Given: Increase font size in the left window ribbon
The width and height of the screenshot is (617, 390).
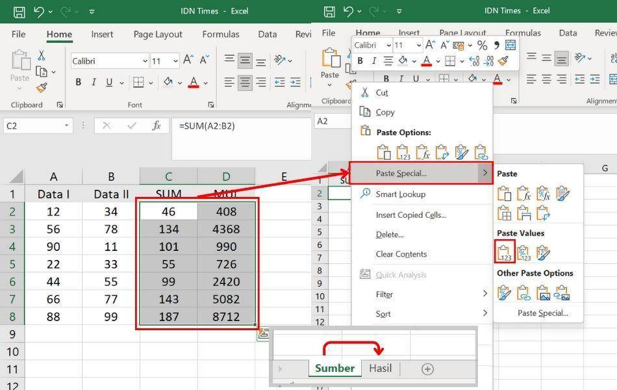Looking at the screenshot, I should coord(188,60).
